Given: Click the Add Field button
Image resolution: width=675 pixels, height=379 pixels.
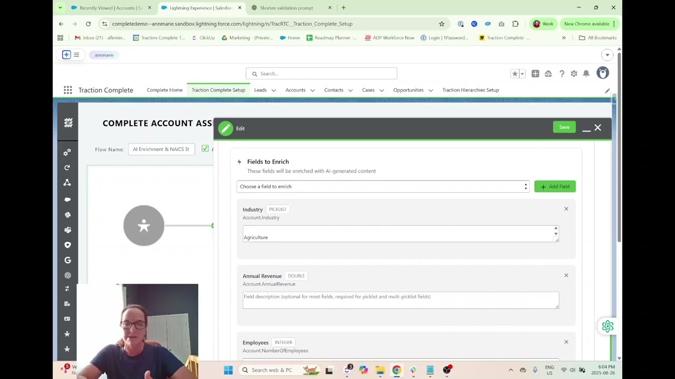Looking at the screenshot, I should click(x=555, y=186).
